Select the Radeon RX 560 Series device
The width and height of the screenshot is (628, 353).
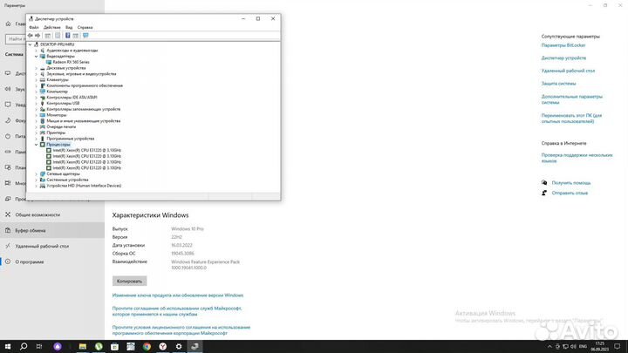(x=71, y=62)
